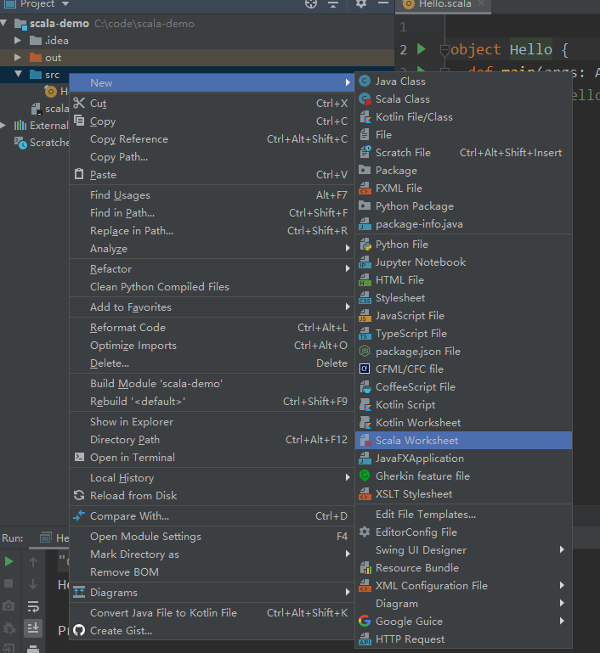
Task: Click the JavaScript File icon
Action: pyautogui.click(x=365, y=316)
